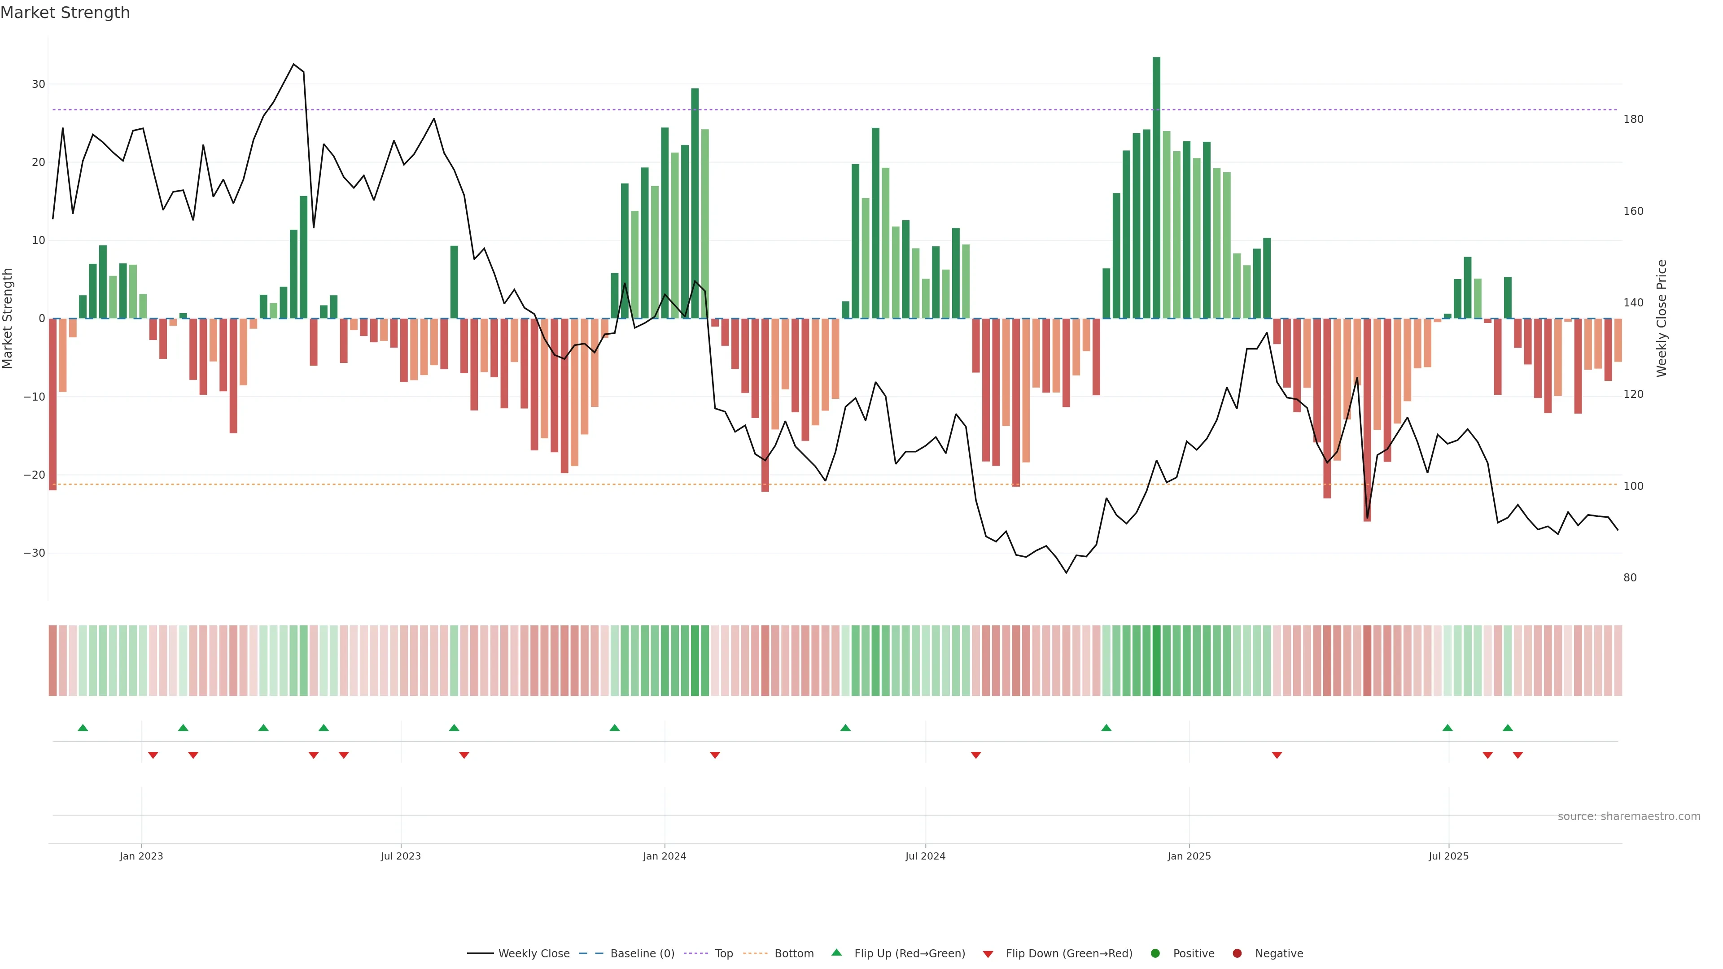1723x969 pixels.
Task: Click the Jan 2024 x-axis label
Action: click(x=664, y=856)
